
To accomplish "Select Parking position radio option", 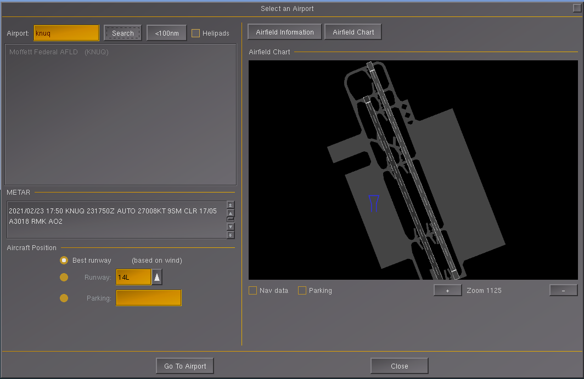I will click(64, 298).
